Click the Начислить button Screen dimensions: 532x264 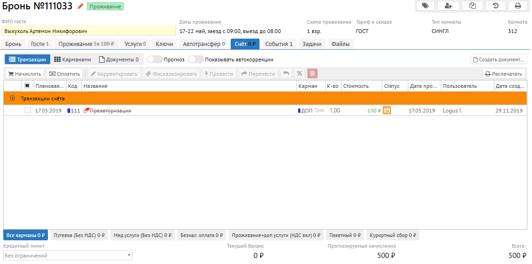[x=25, y=73]
